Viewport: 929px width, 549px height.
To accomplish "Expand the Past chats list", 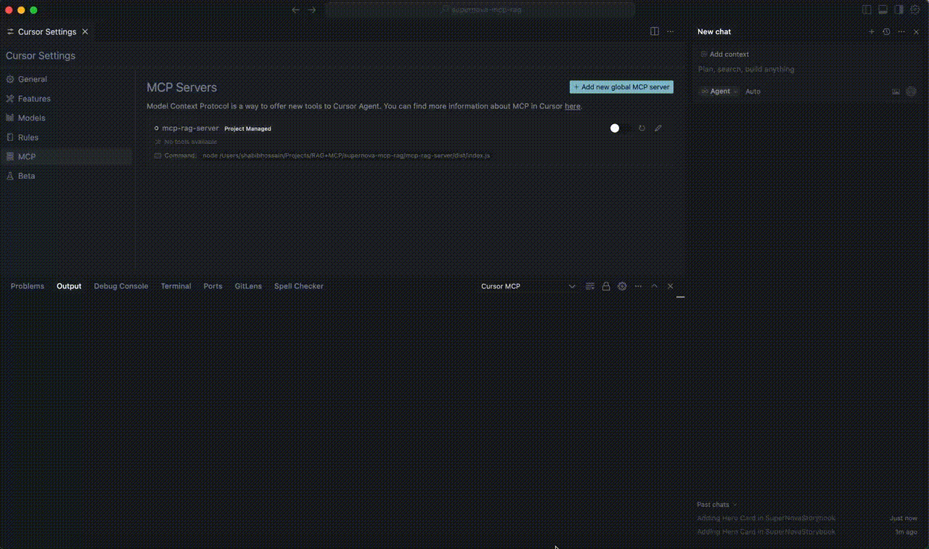I will 716,505.
